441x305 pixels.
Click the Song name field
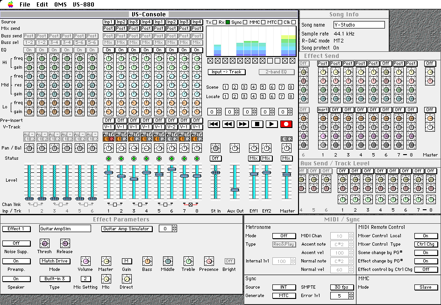359,25
